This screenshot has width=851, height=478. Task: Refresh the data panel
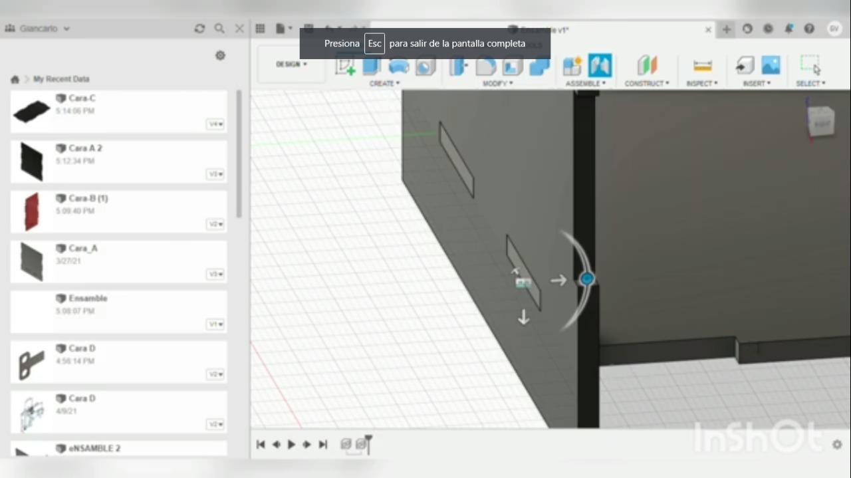199,29
